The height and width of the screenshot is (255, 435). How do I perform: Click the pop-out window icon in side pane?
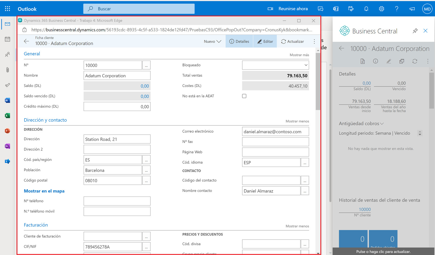pyautogui.click(x=402, y=61)
